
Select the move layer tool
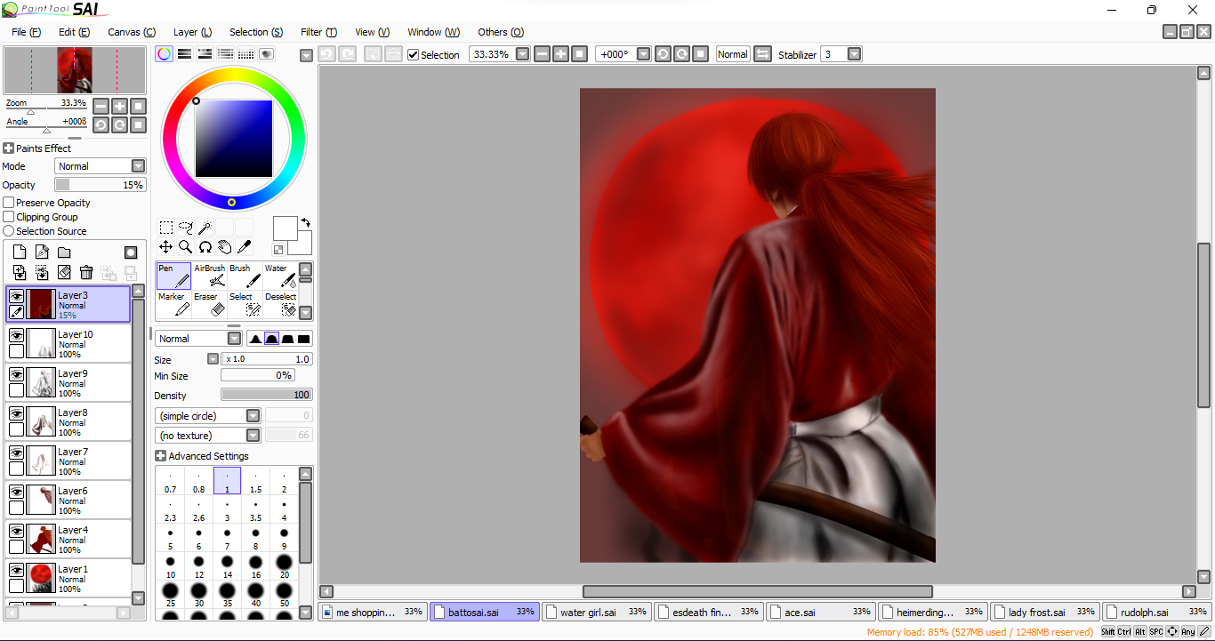point(166,247)
